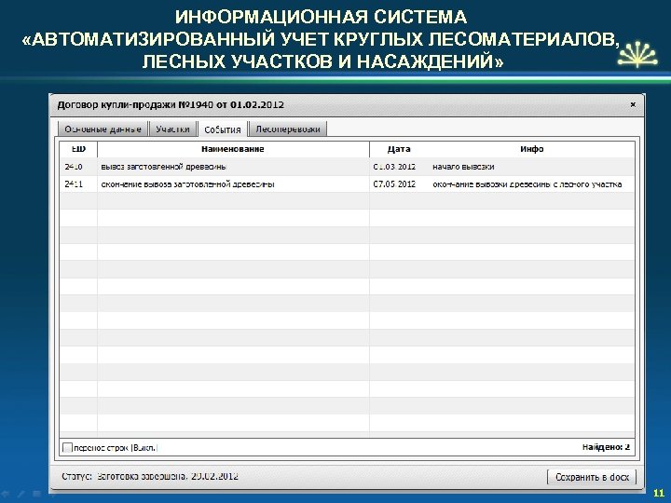Screen dimensions: 671x503
Task: Select row ID 2410
Action: click(347, 167)
